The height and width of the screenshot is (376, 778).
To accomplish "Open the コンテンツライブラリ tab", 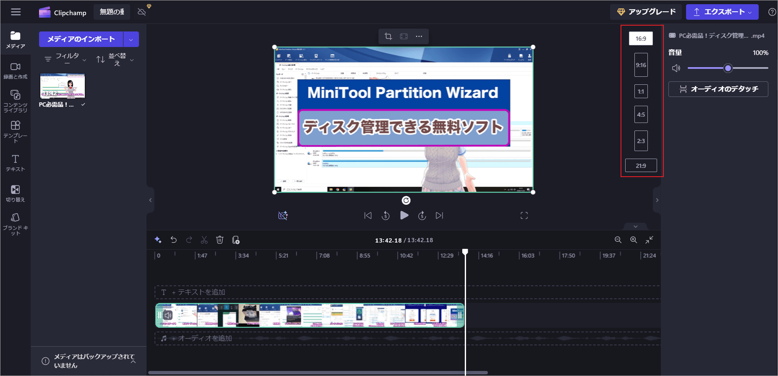I will pos(16,101).
